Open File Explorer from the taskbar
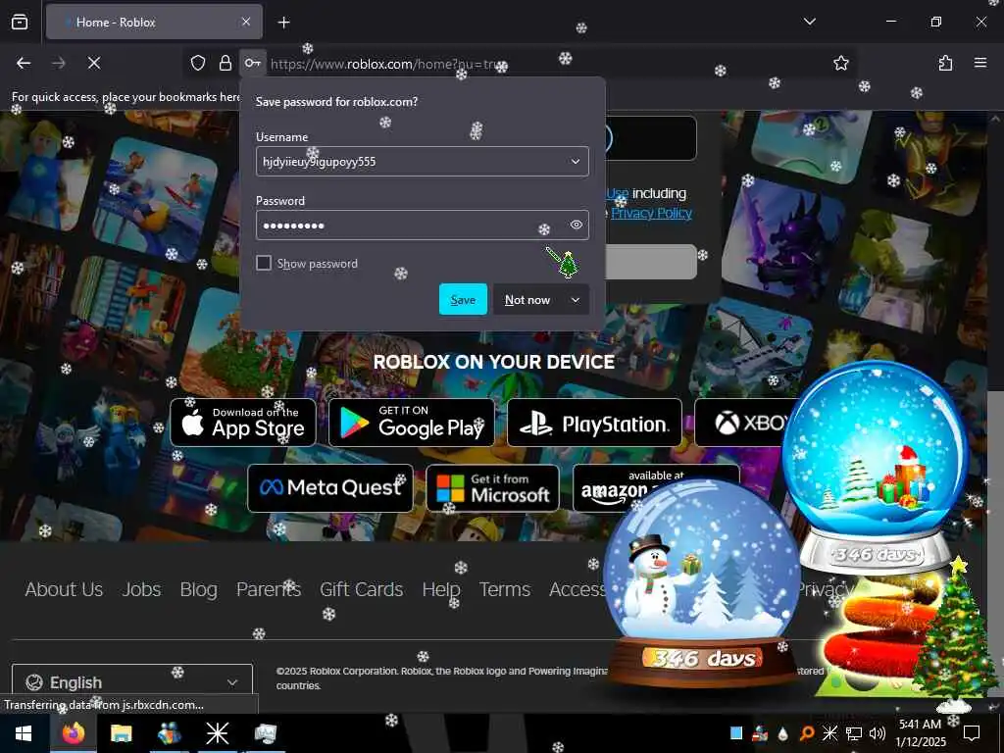Image resolution: width=1004 pixels, height=753 pixels. 121,733
